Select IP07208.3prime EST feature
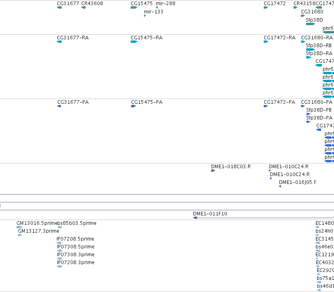The image size is (334, 292). click(x=59, y=266)
